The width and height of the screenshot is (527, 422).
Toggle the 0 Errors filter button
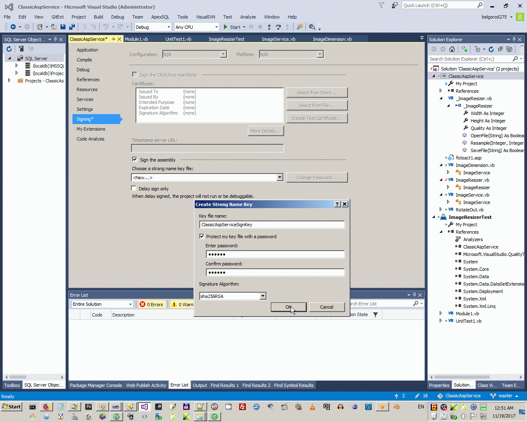click(x=152, y=304)
